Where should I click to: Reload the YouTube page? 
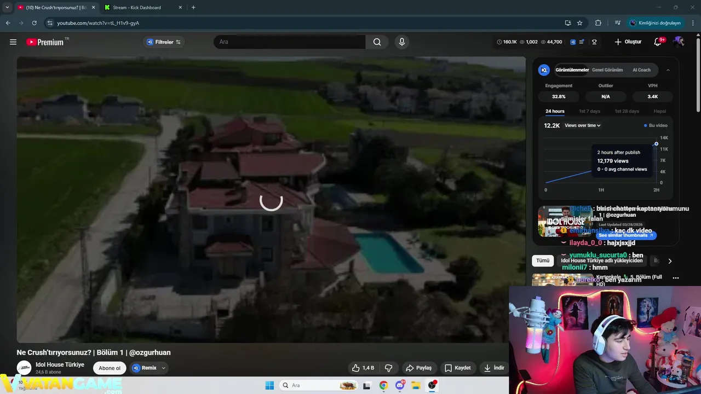[34, 23]
